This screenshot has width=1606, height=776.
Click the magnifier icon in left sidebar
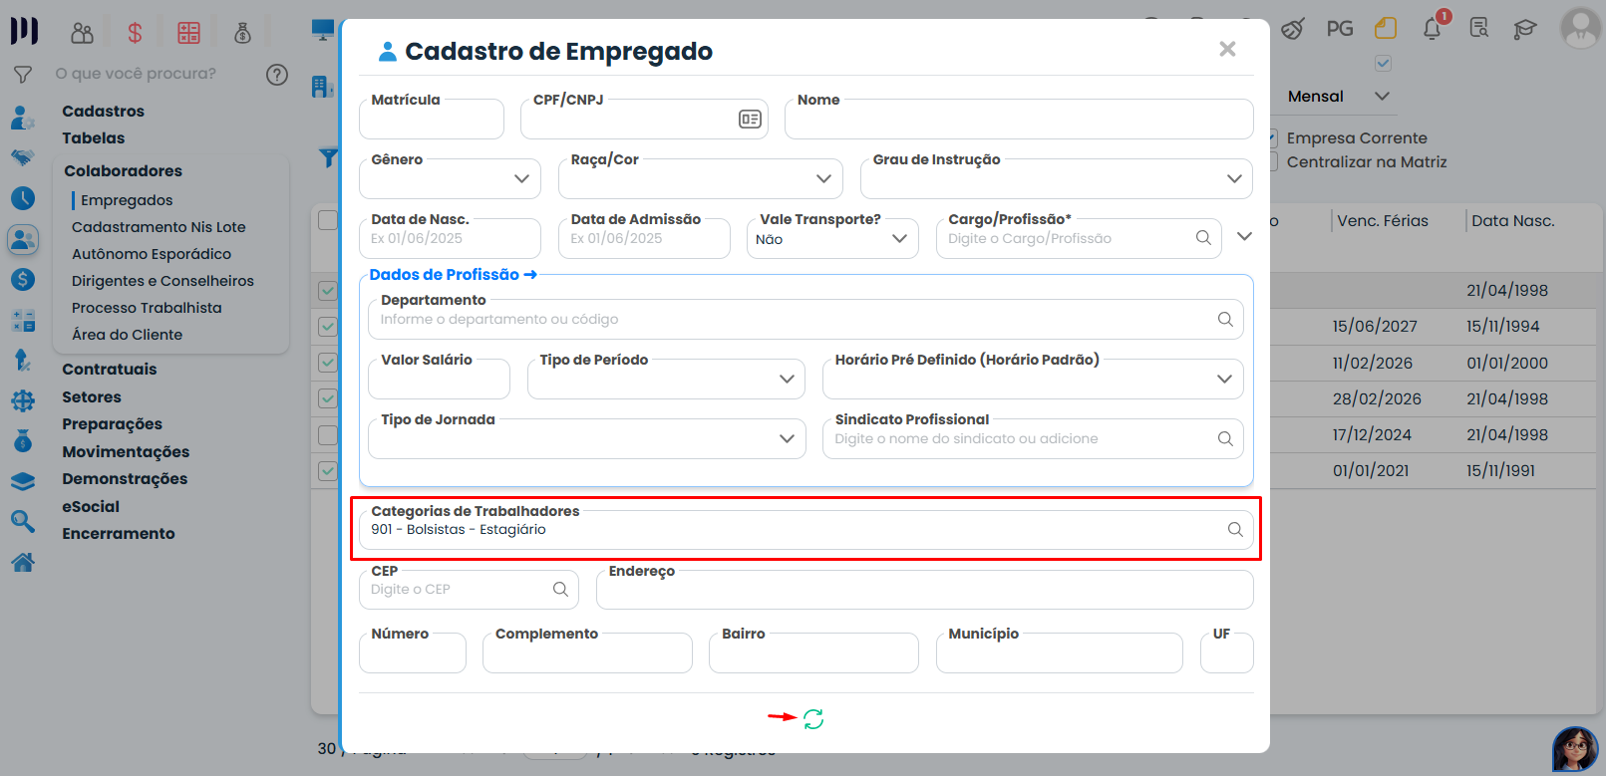(x=22, y=521)
